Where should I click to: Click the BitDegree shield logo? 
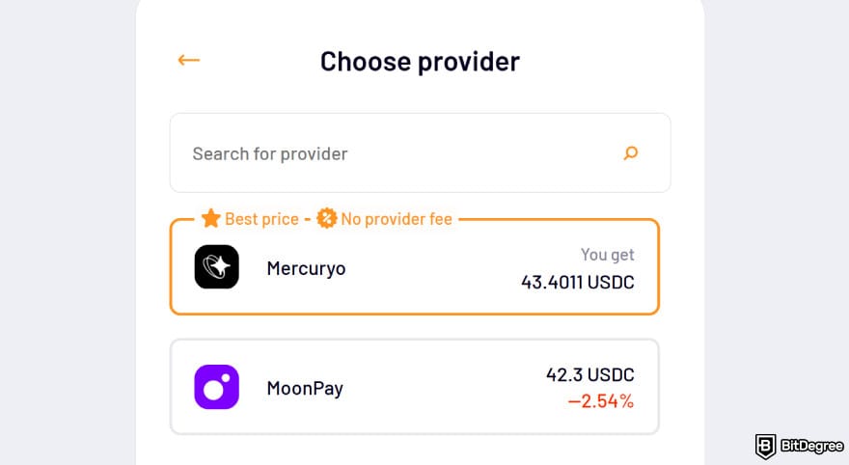point(767,445)
